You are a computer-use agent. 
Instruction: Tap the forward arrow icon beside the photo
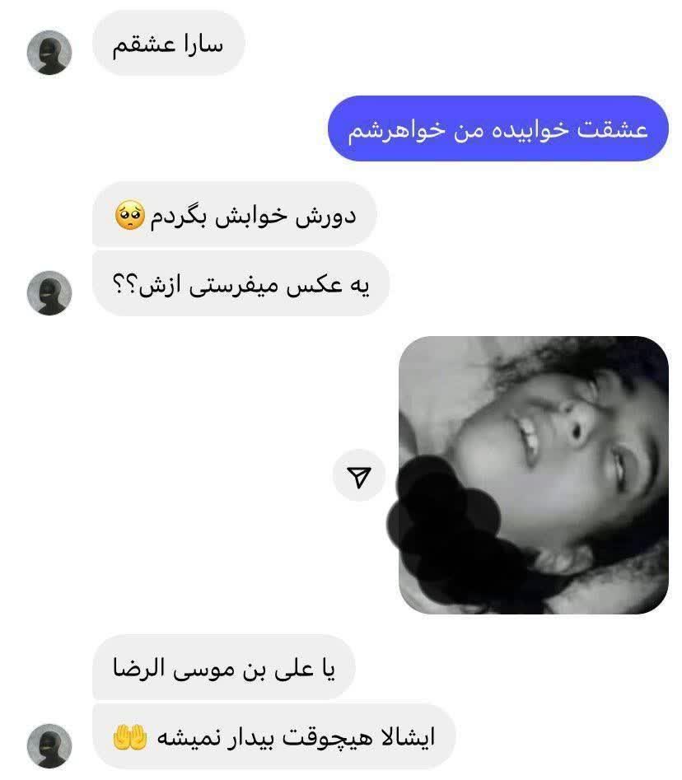(x=358, y=476)
